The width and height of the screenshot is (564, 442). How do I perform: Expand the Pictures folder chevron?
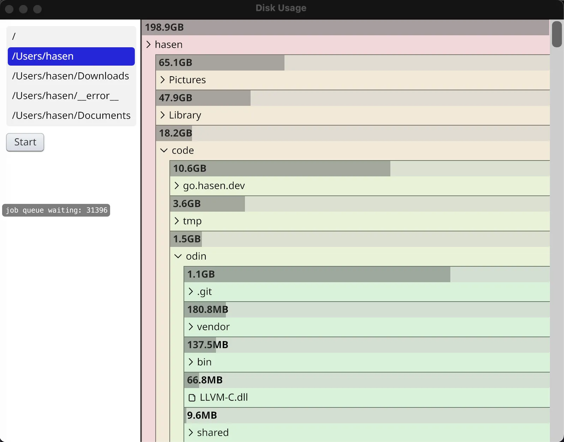click(162, 80)
